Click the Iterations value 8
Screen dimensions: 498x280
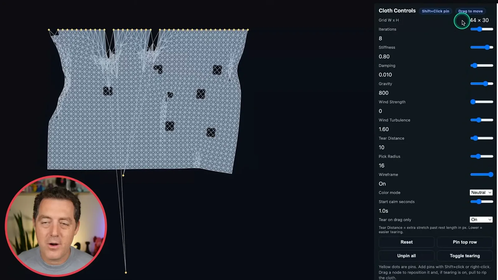(380, 38)
